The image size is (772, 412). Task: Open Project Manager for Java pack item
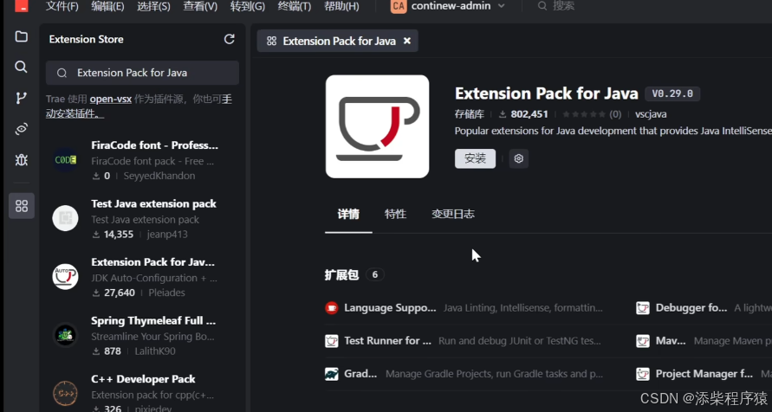click(704, 374)
